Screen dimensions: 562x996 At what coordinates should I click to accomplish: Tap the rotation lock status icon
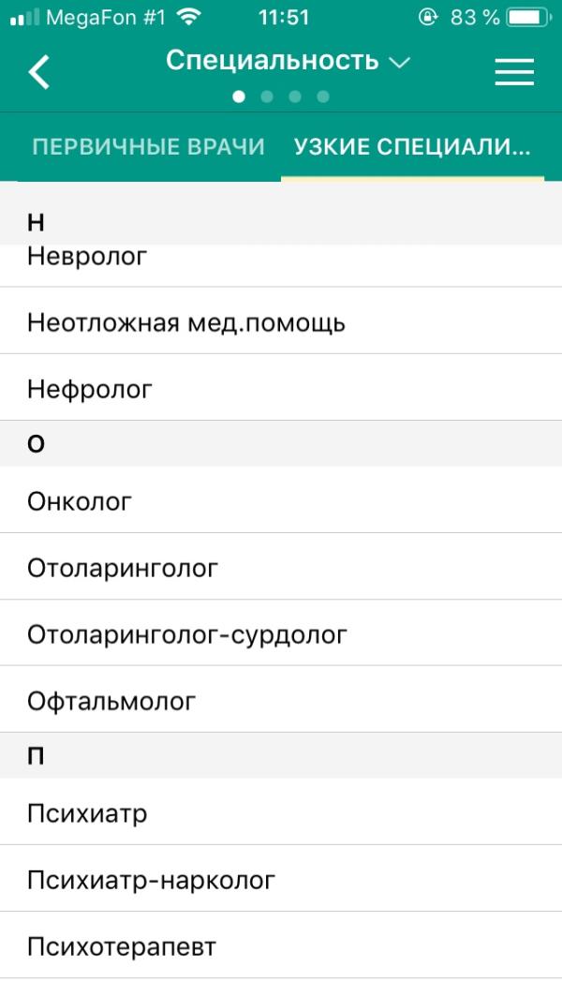[x=428, y=17]
